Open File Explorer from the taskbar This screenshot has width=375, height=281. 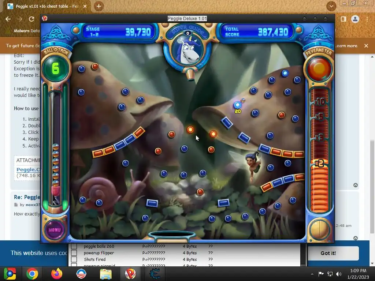click(x=106, y=274)
